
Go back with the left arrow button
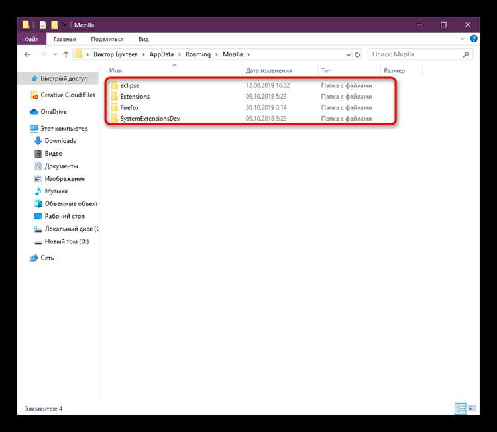pyautogui.click(x=27, y=54)
